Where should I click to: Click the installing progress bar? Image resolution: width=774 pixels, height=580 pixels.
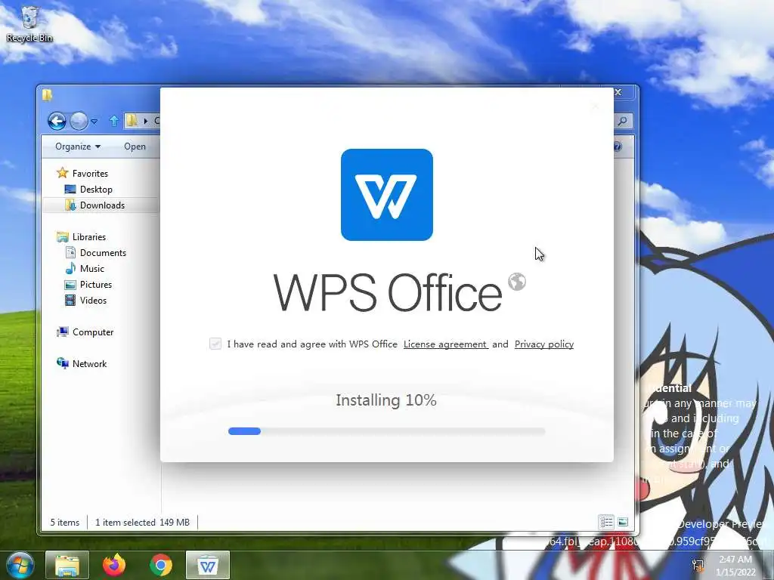386,431
